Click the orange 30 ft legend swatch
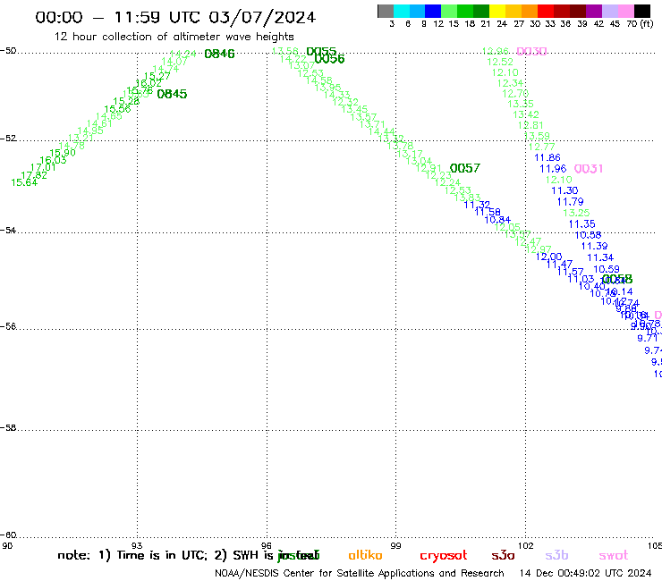 [530, 11]
